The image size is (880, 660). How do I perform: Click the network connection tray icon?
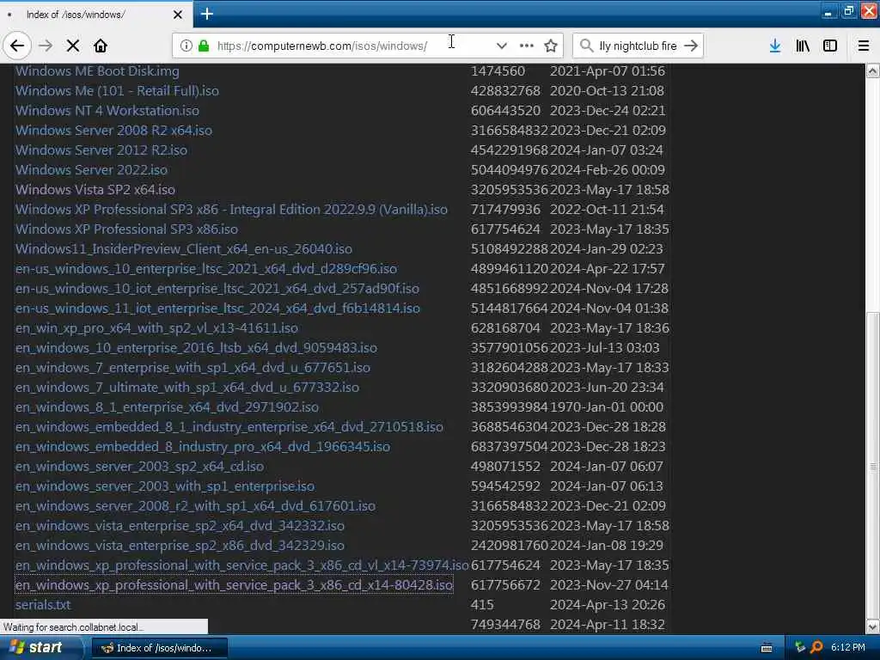click(x=800, y=647)
